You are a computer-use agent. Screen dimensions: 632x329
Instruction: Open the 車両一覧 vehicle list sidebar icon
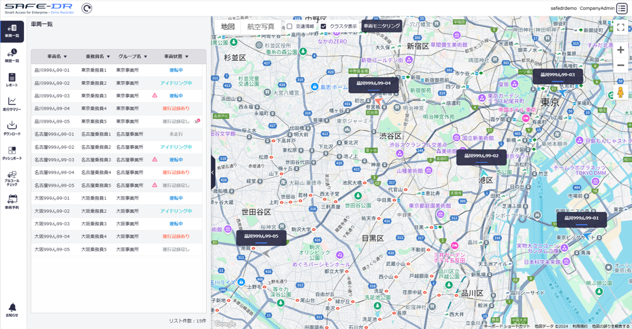[x=12, y=31]
